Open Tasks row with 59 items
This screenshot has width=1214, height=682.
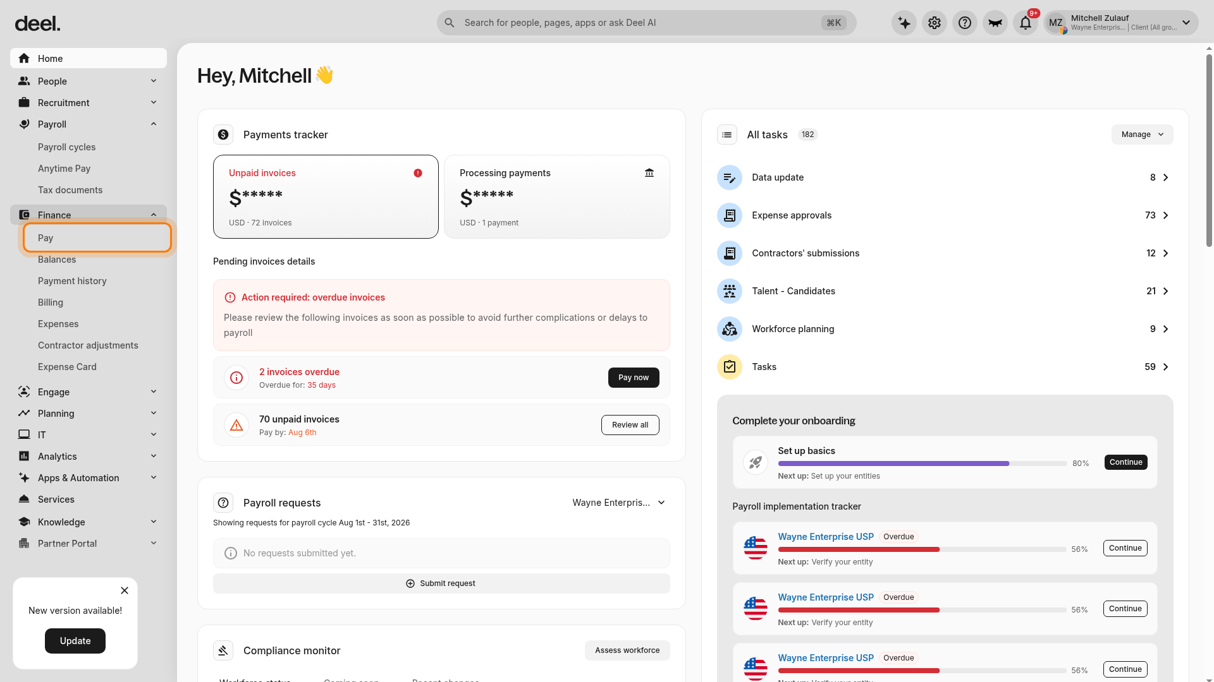(945, 367)
